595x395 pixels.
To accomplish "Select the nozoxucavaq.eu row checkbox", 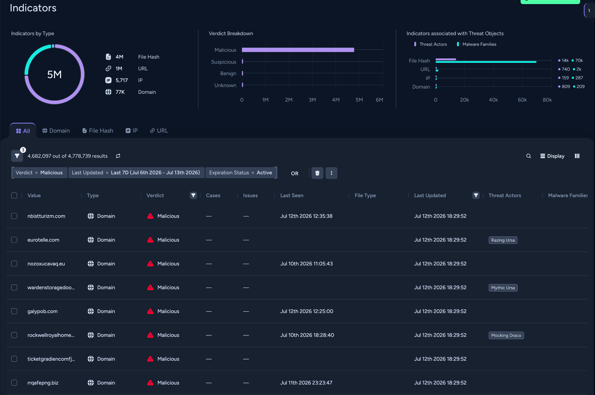I will 14,264.
